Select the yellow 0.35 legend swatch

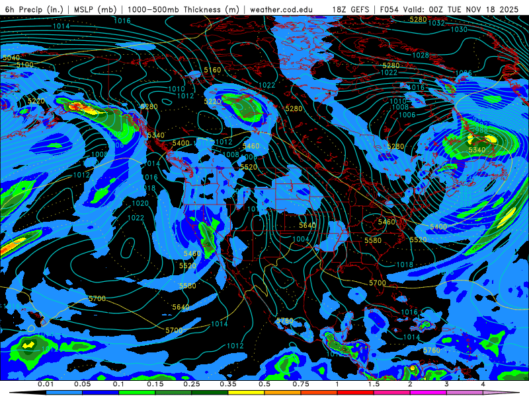tap(246, 393)
